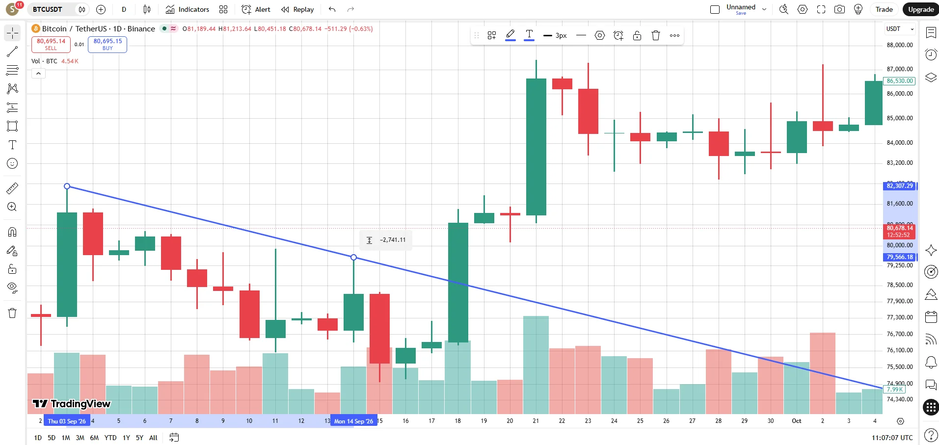The image size is (939, 445).
Task: Toggle magnet mode for drawings
Action: (x=12, y=232)
